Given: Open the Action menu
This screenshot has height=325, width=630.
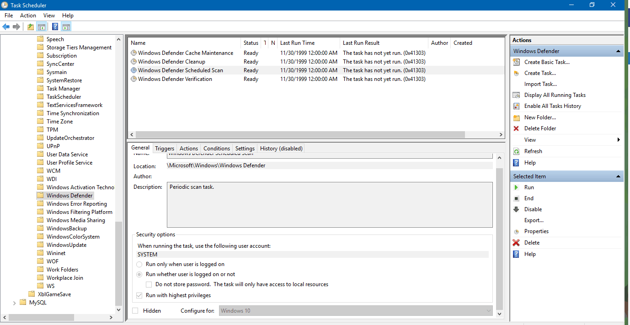Looking at the screenshot, I should click(x=28, y=16).
